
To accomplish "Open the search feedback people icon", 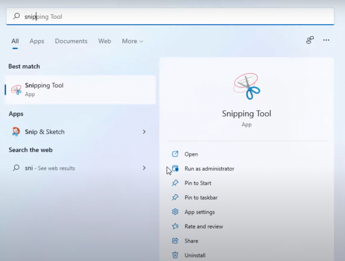I will (x=310, y=40).
